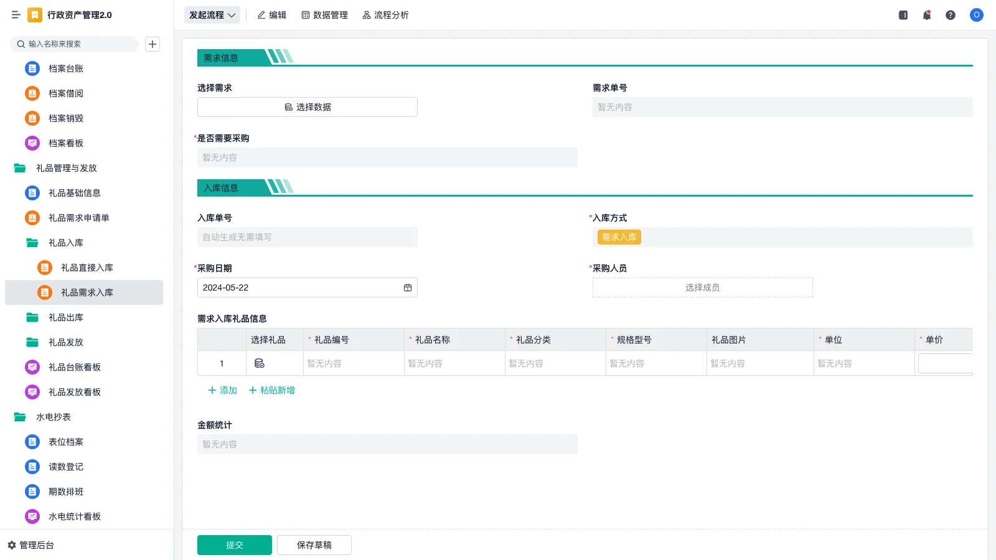The height and width of the screenshot is (560, 996).
Task: Click 添加 to add a table row
Action: tap(222, 390)
